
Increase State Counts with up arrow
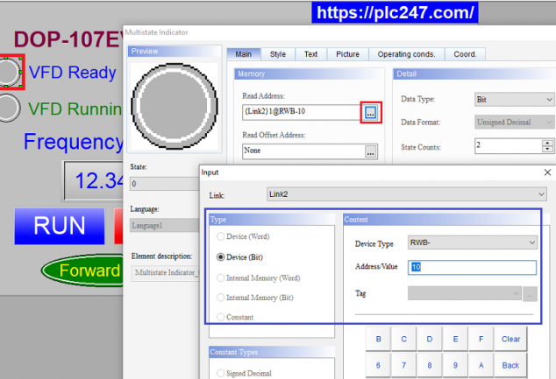(548, 143)
